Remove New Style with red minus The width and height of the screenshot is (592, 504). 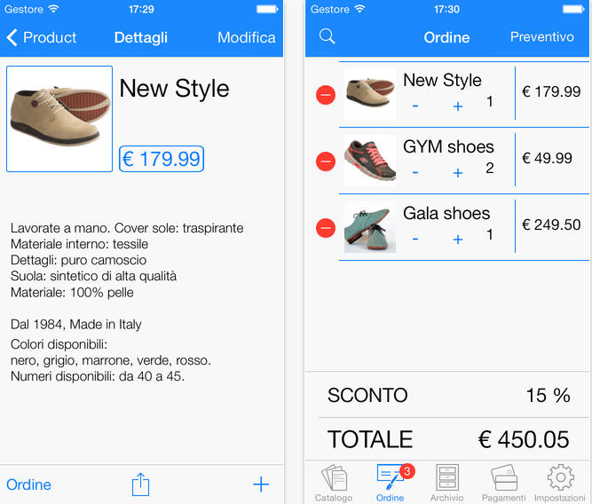(326, 95)
